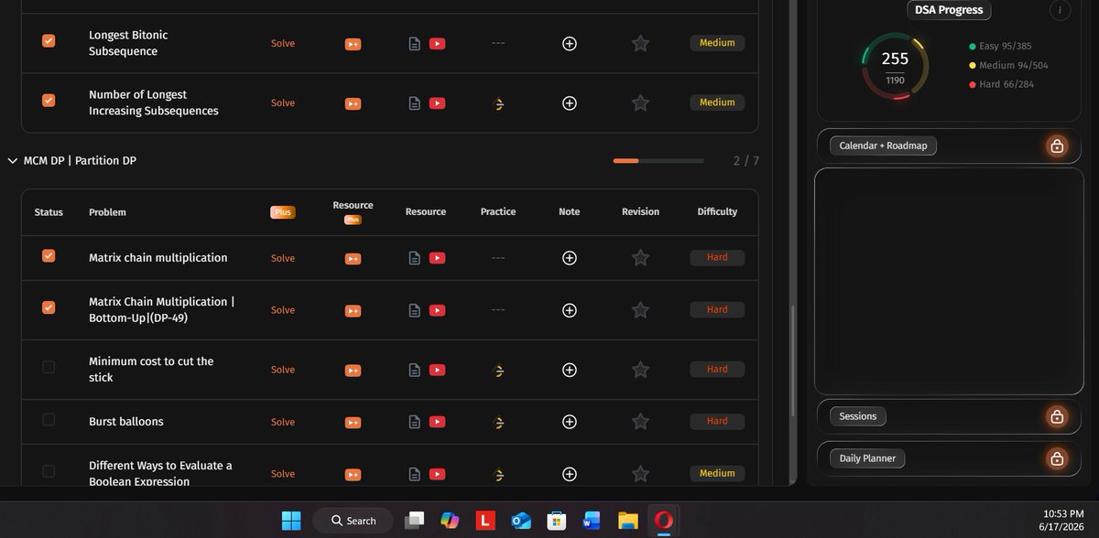Viewport: 1099px width, 538px height.
Task: Click the Plus badge column header
Action: pyautogui.click(x=283, y=212)
